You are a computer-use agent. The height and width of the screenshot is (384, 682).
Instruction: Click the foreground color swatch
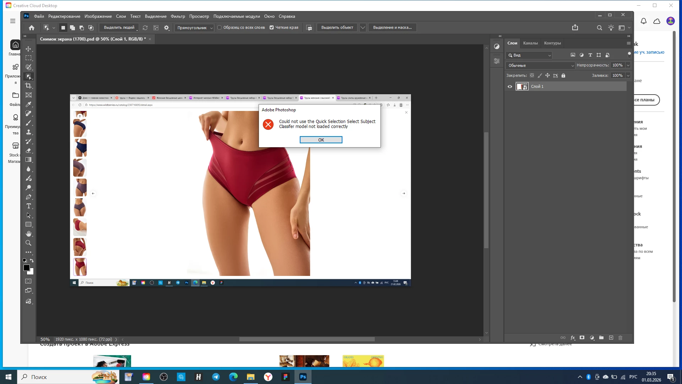pos(27,268)
